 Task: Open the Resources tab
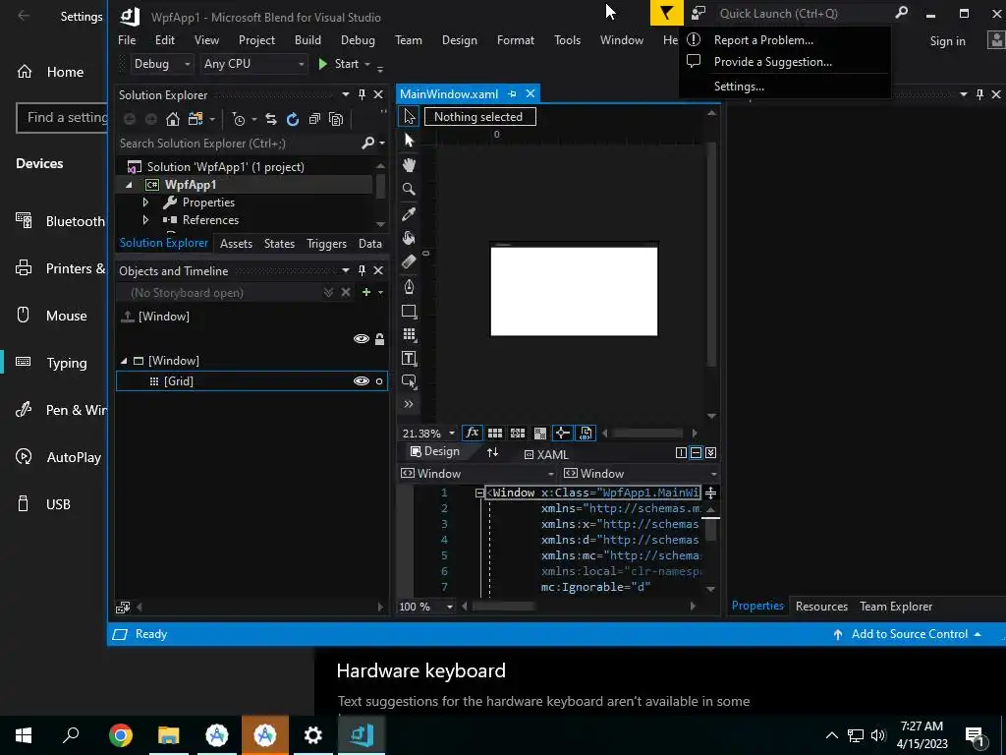click(821, 606)
